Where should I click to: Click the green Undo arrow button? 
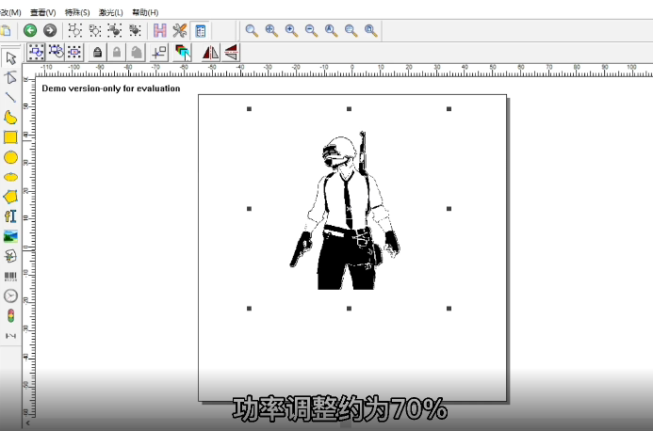pyautogui.click(x=30, y=30)
